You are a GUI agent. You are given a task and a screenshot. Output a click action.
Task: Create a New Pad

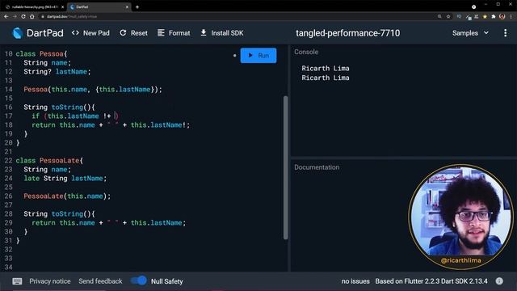coord(90,33)
